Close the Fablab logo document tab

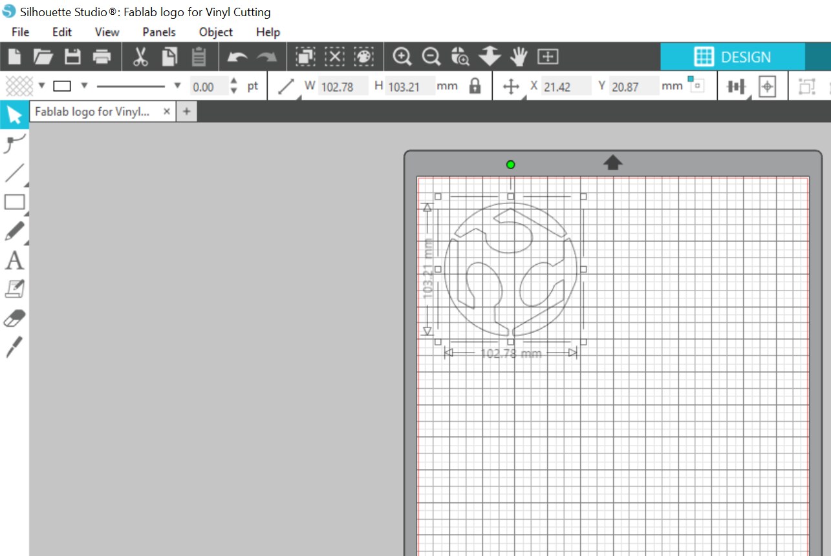point(166,112)
